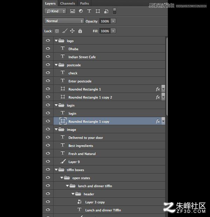Screen dimensions: 210x217
Task: Select the Lunch and dinner Tiffin text layer
Action: [x=109, y=210]
